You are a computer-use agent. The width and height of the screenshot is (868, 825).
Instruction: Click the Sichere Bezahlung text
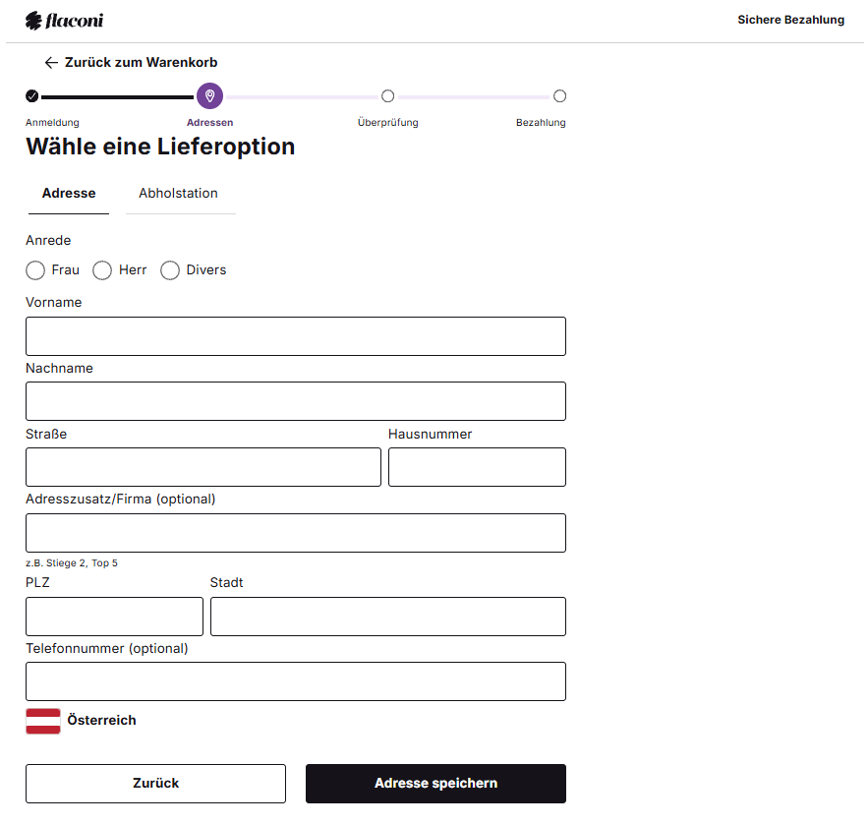790,20
